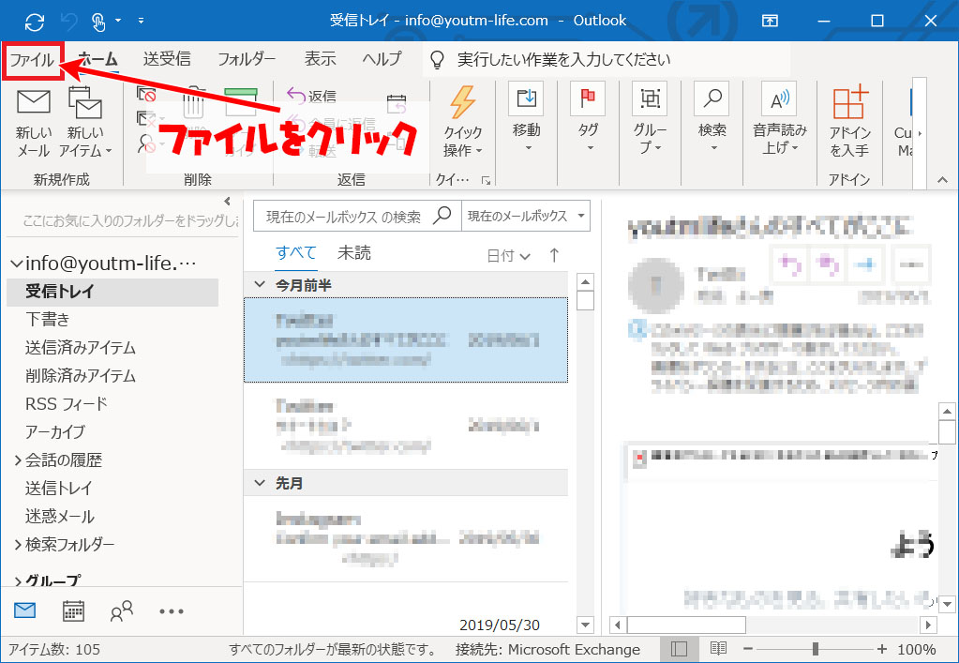The image size is (959, 663).
Task: Show すべて messages filter
Action: click(296, 253)
